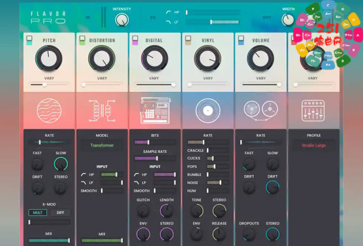Click the Volume Rate slider
The image size is (363, 246).
pos(261,142)
